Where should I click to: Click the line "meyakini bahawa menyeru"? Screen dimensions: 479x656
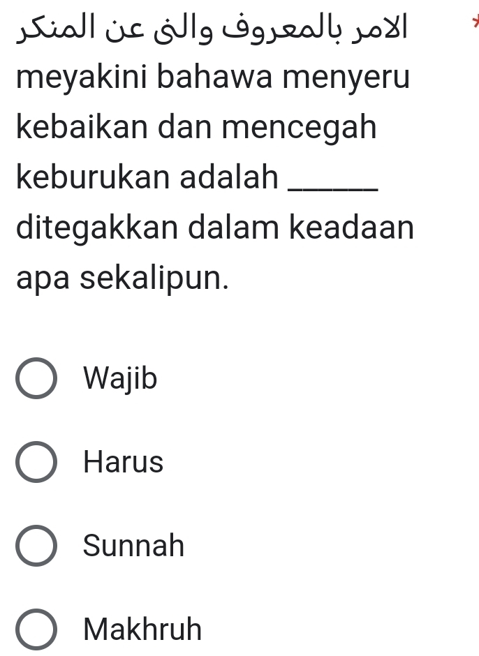212,79
